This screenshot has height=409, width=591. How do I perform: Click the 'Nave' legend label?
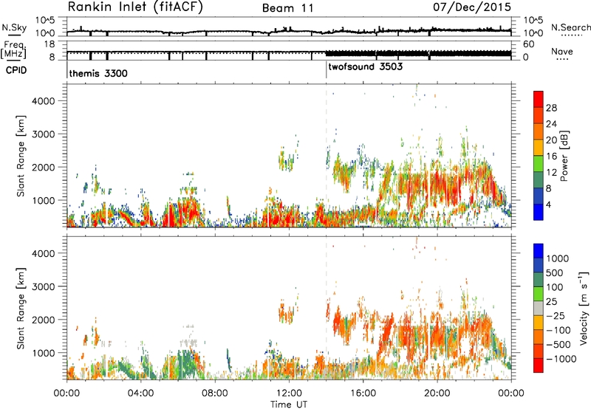click(562, 52)
